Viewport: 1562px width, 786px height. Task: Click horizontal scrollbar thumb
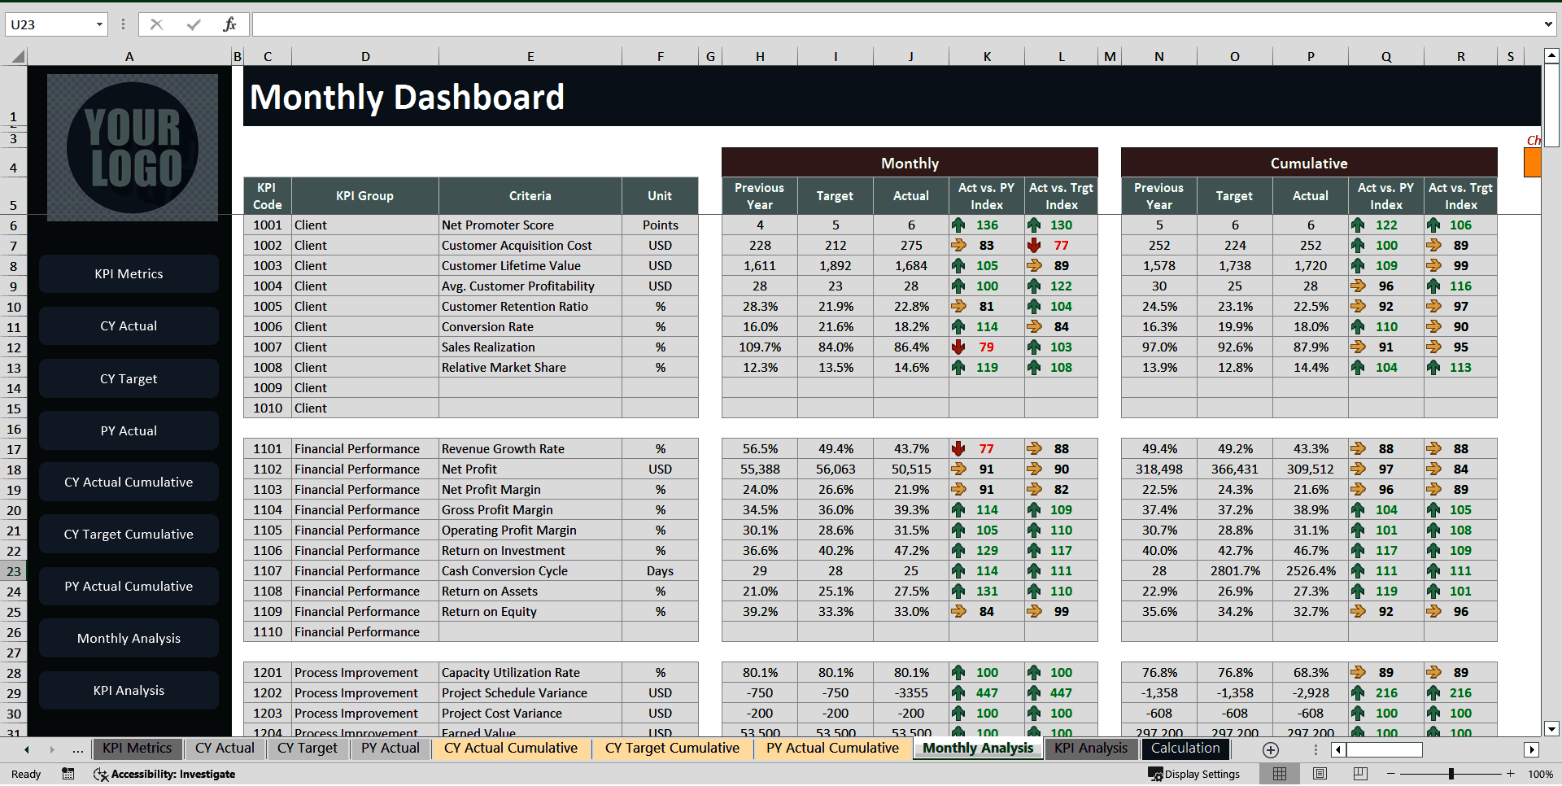(x=1385, y=749)
